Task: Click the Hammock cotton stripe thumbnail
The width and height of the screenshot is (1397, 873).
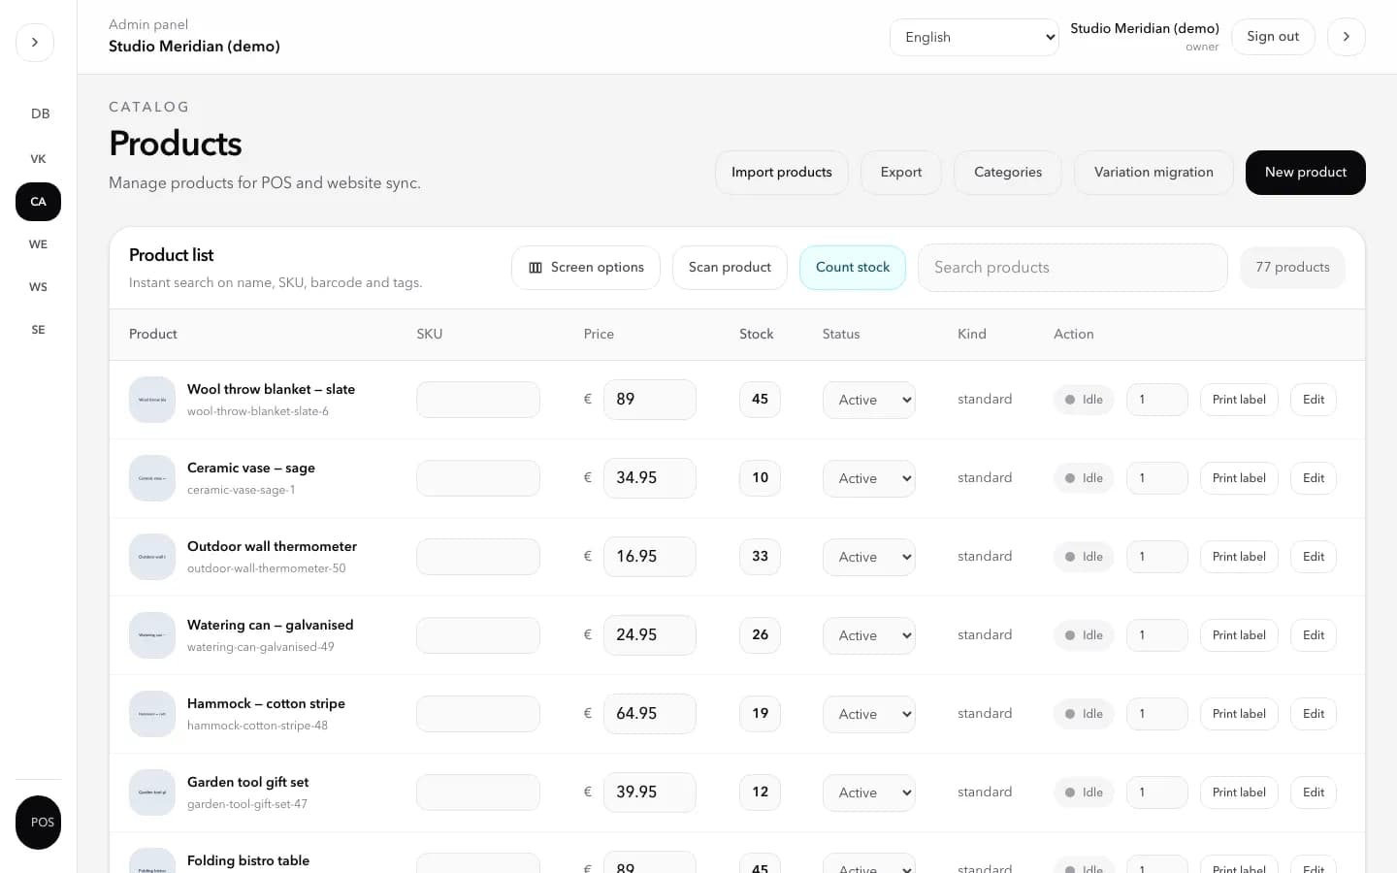Action: (x=152, y=714)
